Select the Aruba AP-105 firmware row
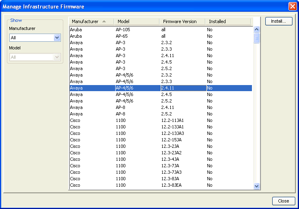Viewport: 299px width, 209px height. [160, 30]
